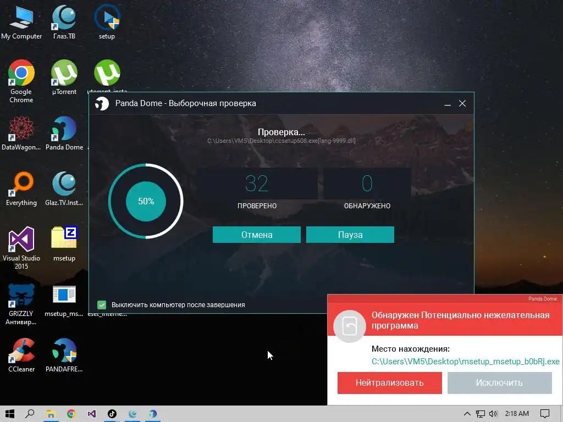Open the Windows Start menu

[10, 414]
